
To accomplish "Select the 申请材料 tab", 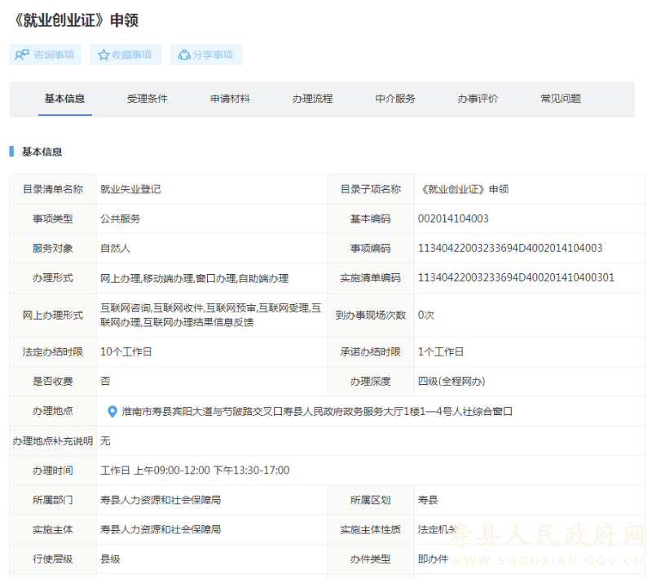I will tap(230, 99).
